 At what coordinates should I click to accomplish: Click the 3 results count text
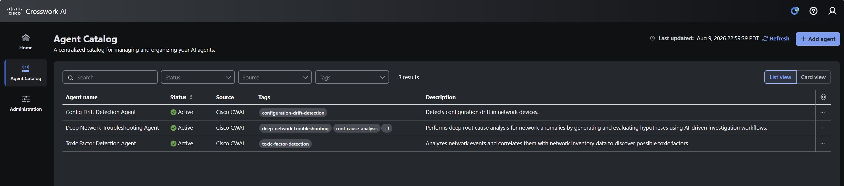(x=409, y=77)
